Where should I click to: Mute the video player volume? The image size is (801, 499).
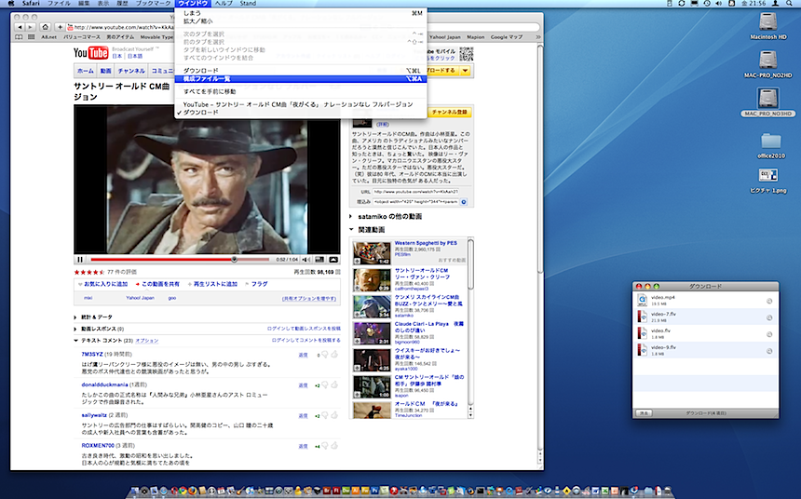tap(306, 260)
